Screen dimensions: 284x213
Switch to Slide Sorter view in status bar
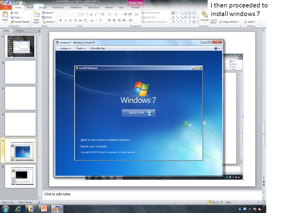coord(214,202)
